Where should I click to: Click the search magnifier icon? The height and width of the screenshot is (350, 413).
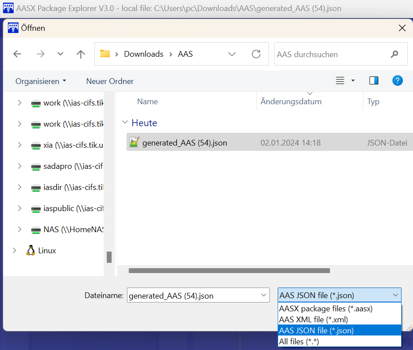tap(394, 54)
